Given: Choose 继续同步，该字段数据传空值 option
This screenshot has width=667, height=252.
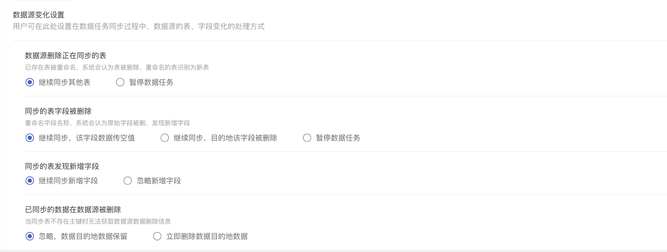Looking at the screenshot, I should click(x=30, y=138).
